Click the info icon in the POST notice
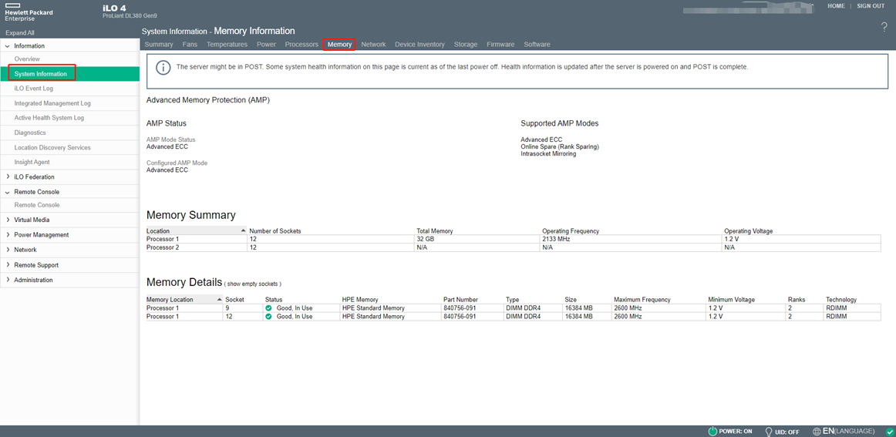Image resolution: width=896 pixels, height=437 pixels. pos(163,68)
